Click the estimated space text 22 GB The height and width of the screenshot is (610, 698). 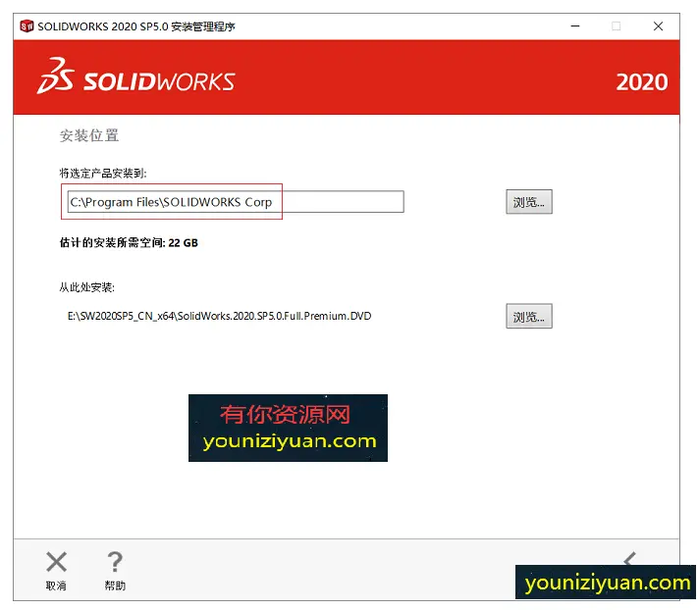tap(183, 243)
